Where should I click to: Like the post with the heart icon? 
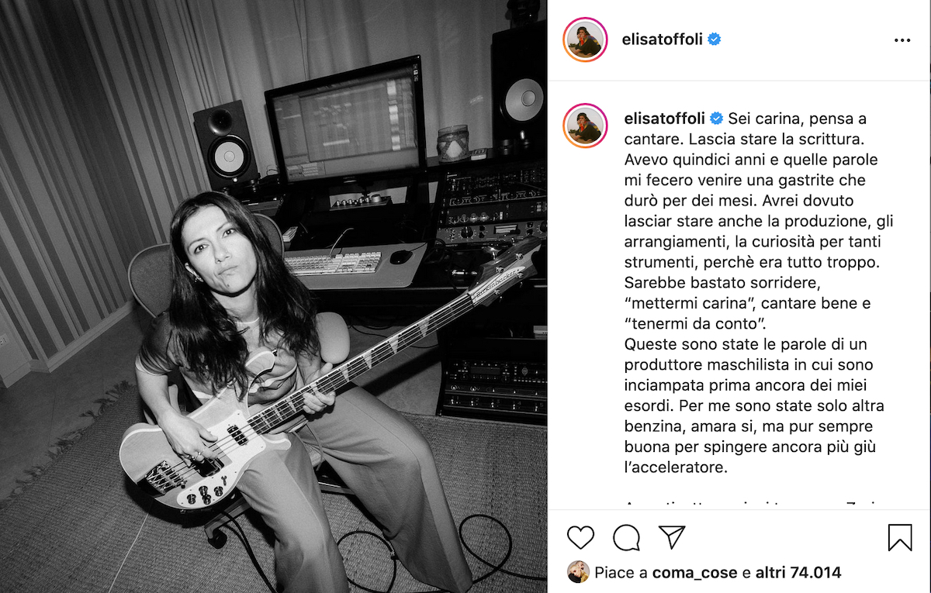[x=580, y=537]
